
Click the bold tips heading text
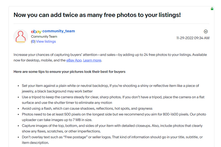click(70, 72)
